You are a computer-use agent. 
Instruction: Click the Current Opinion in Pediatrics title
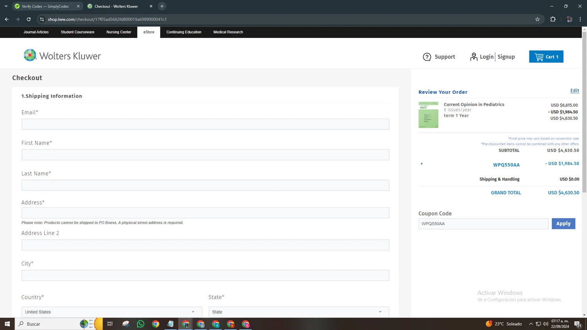tap(474, 104)
